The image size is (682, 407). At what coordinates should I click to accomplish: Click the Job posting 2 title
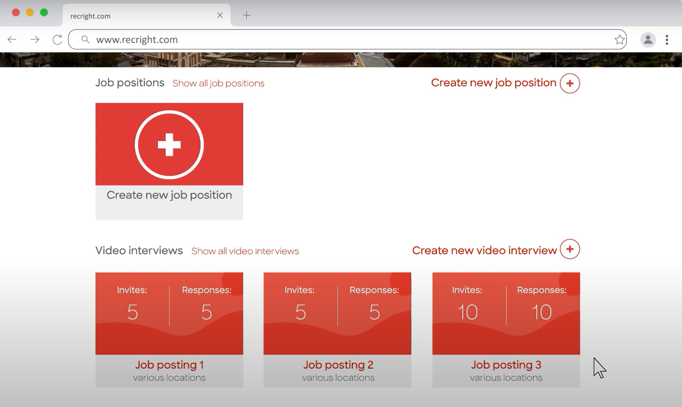338,365
